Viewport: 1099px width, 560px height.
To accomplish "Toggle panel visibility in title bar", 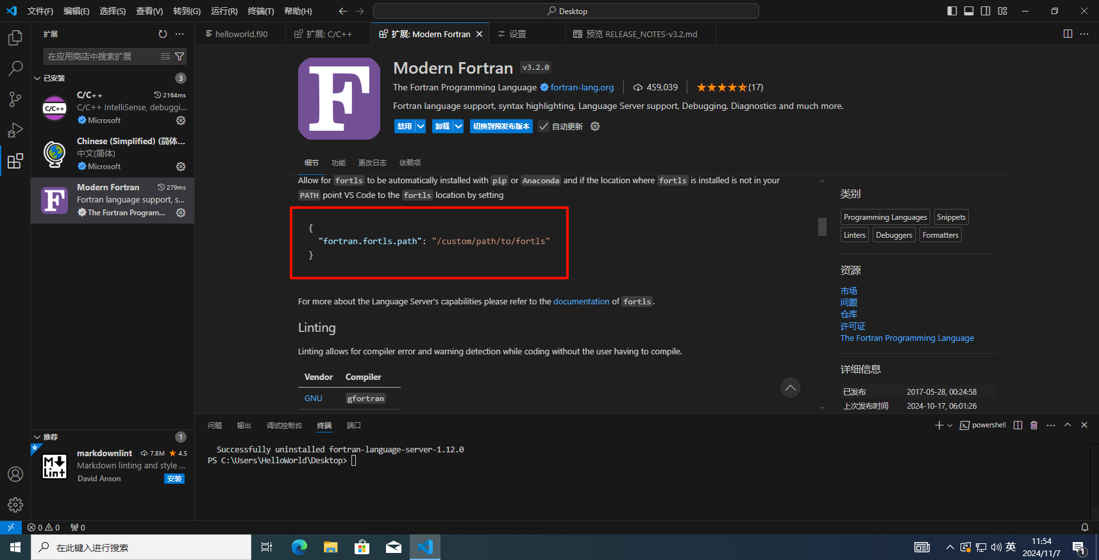I will 969,11.
